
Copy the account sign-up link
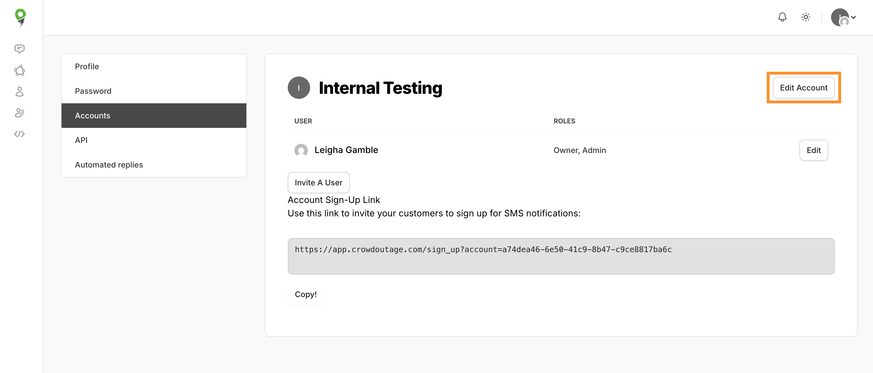pyautogui.click(x=305, y=294)
